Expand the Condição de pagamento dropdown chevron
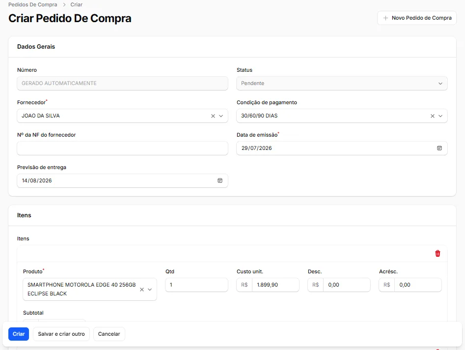The image size is (465, 350). (440, 116)
